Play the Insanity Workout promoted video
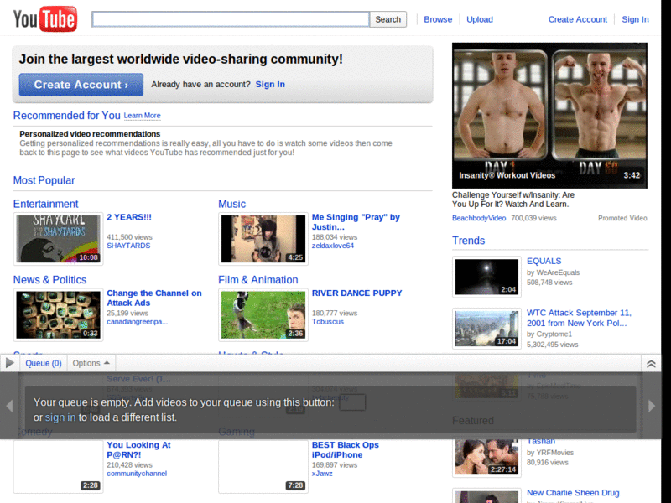The width and height of the screenshot is (671, 503). click(x=549, y=115)
